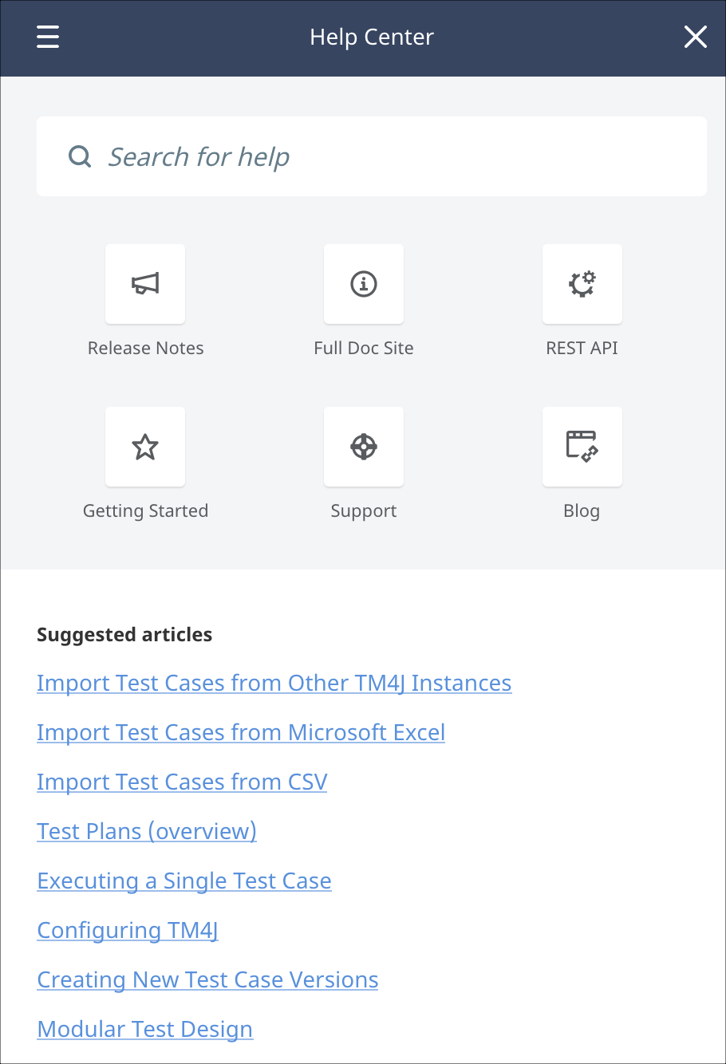The width and height of the screenshot is (726, 1064).
Task: Open Import Test Cases from CSV article
Action: [182, 782]
